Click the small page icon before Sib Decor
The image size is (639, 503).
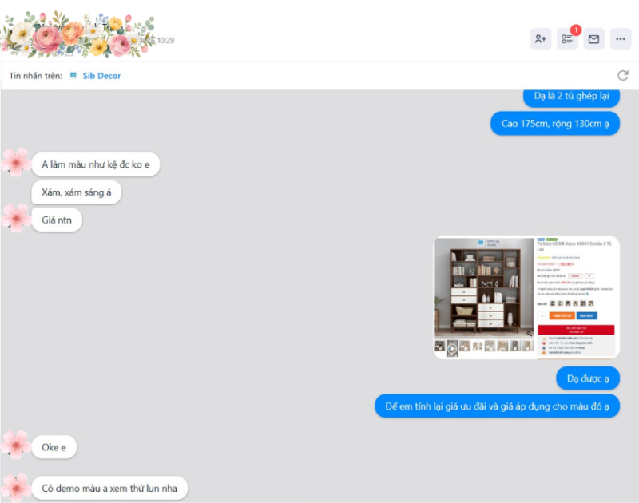(x=73, y=75)
